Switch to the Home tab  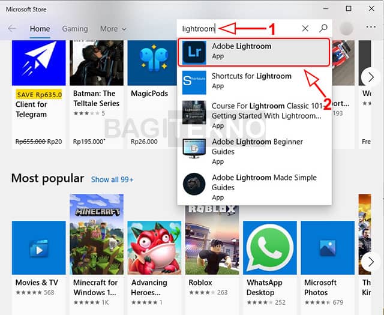click(x=40, y=29)
